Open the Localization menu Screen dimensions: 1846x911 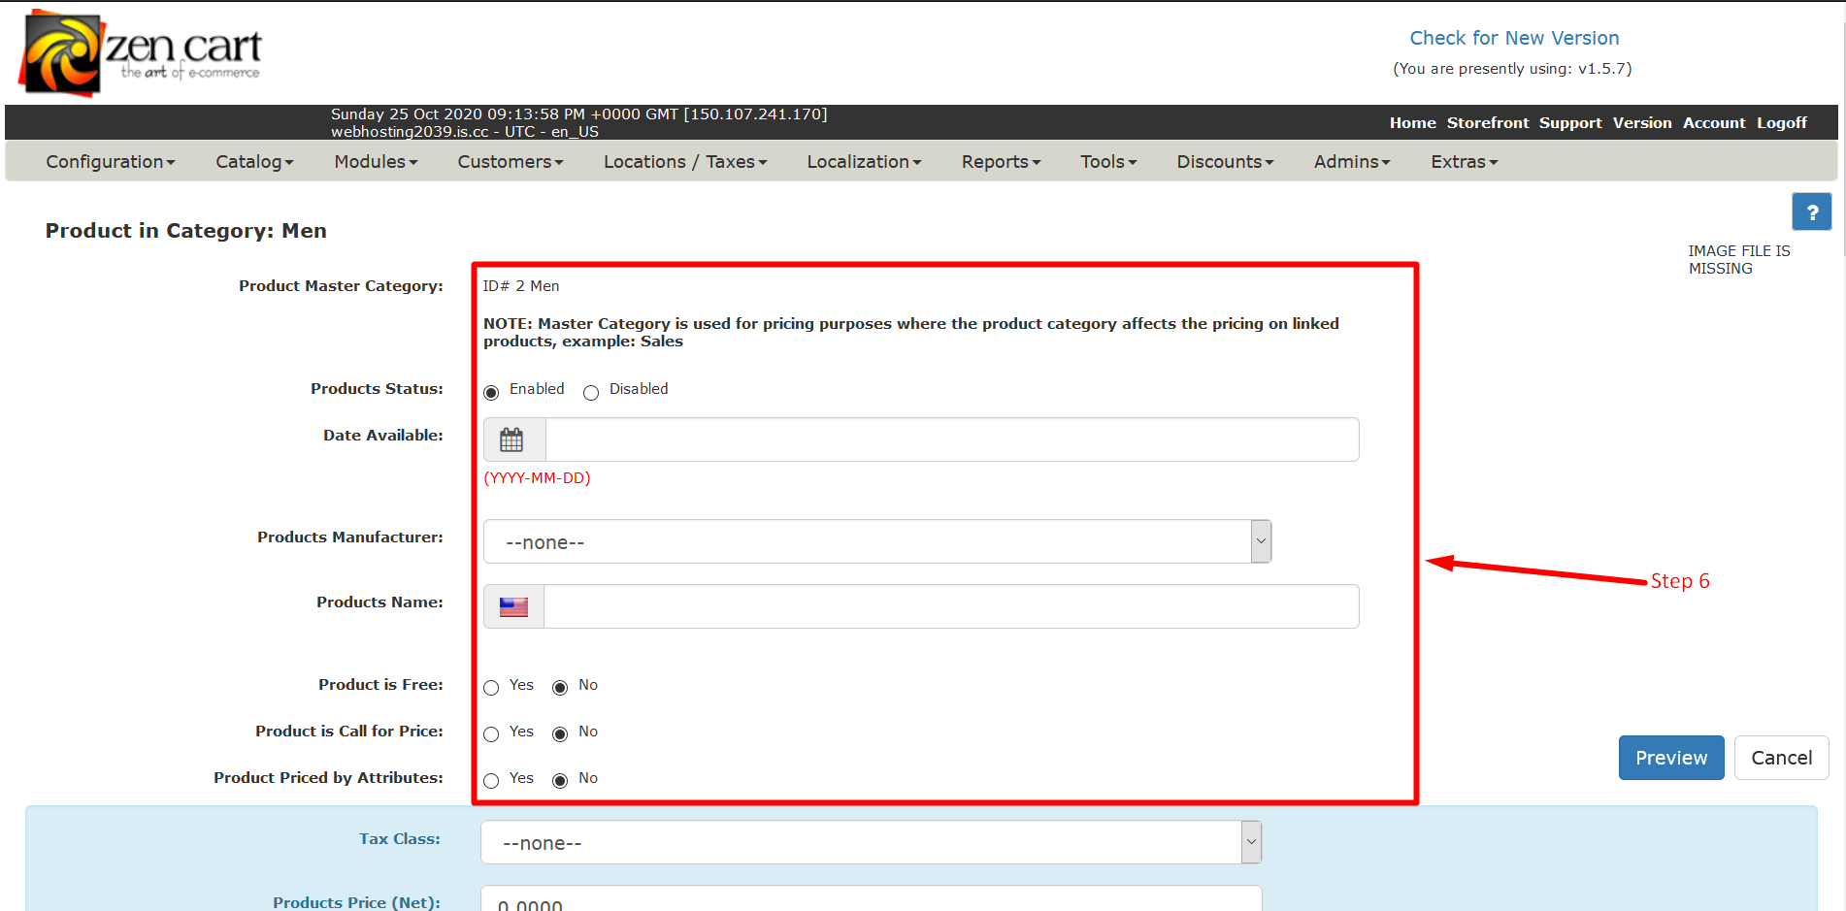864,162
